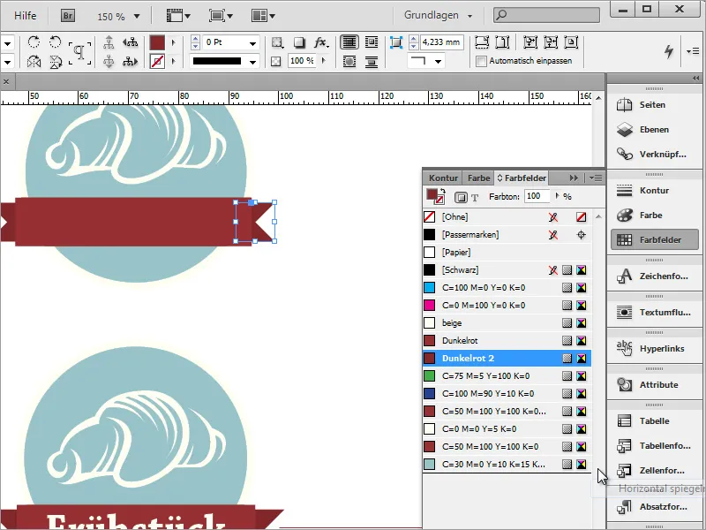Select wrap around bounding box icon
The width and height of the screenshot is (706, 530).
coord(372,42)
